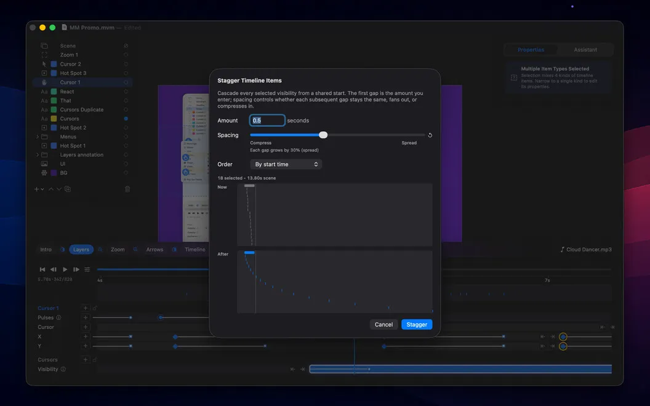Show Visibility info icon

[63, 369]
